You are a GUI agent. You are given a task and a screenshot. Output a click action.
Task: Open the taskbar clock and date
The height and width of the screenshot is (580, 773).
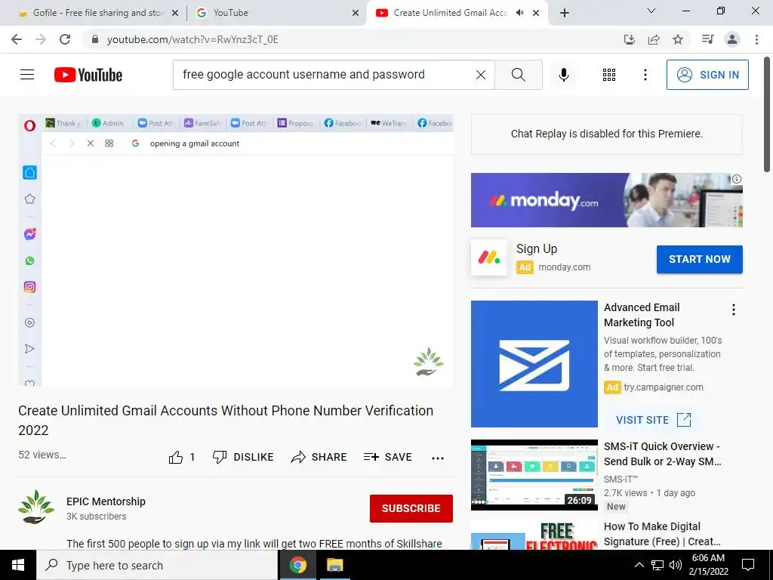coord(708,565)
